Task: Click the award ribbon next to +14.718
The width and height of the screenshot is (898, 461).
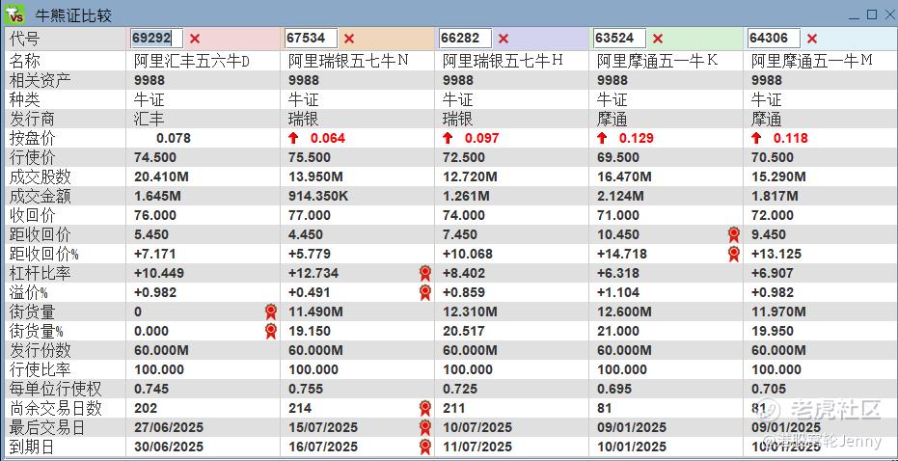Action: pos(734,255)
